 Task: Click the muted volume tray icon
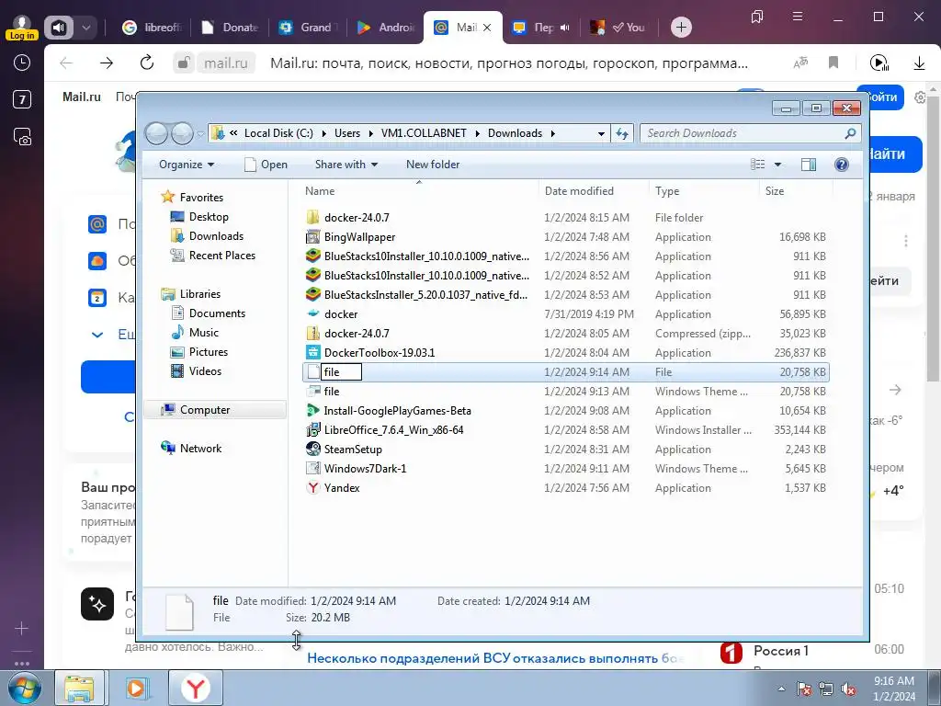[x=848, y=689]
